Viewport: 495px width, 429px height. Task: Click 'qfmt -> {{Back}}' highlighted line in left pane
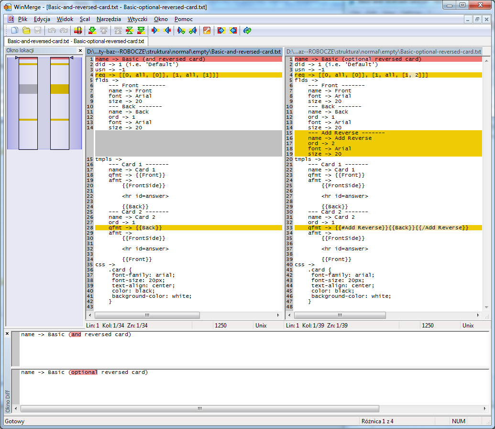[x=188, y=227]
